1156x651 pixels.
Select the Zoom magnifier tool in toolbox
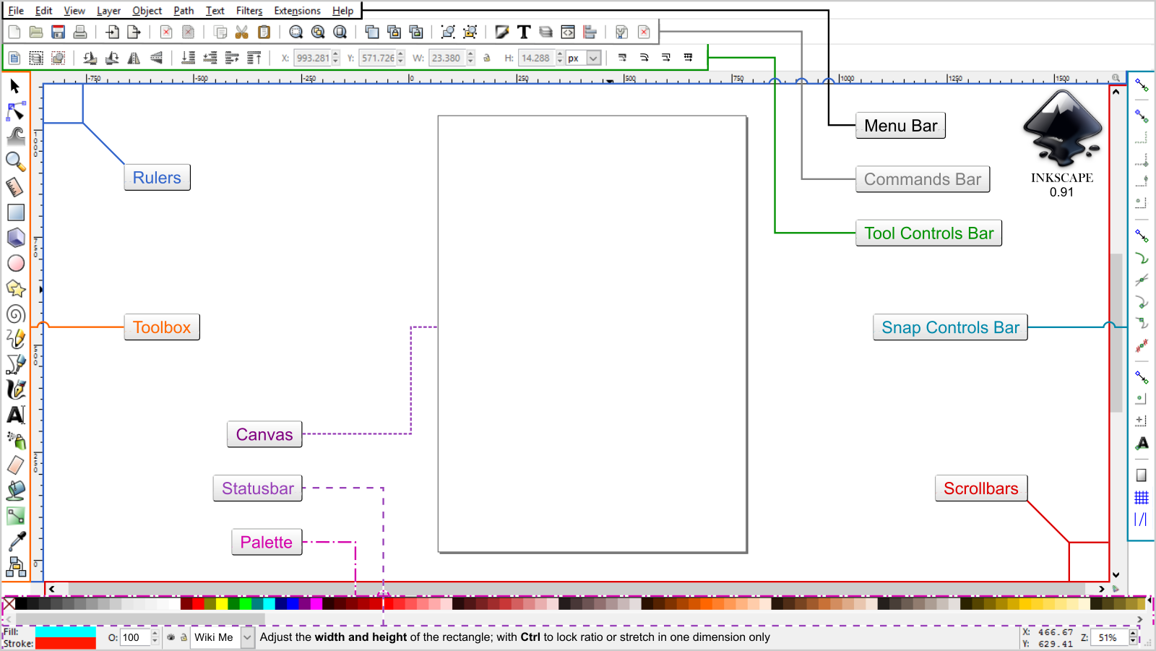[15, 161]
